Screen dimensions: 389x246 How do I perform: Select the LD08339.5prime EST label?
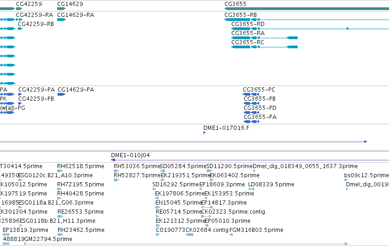[271, 184]
